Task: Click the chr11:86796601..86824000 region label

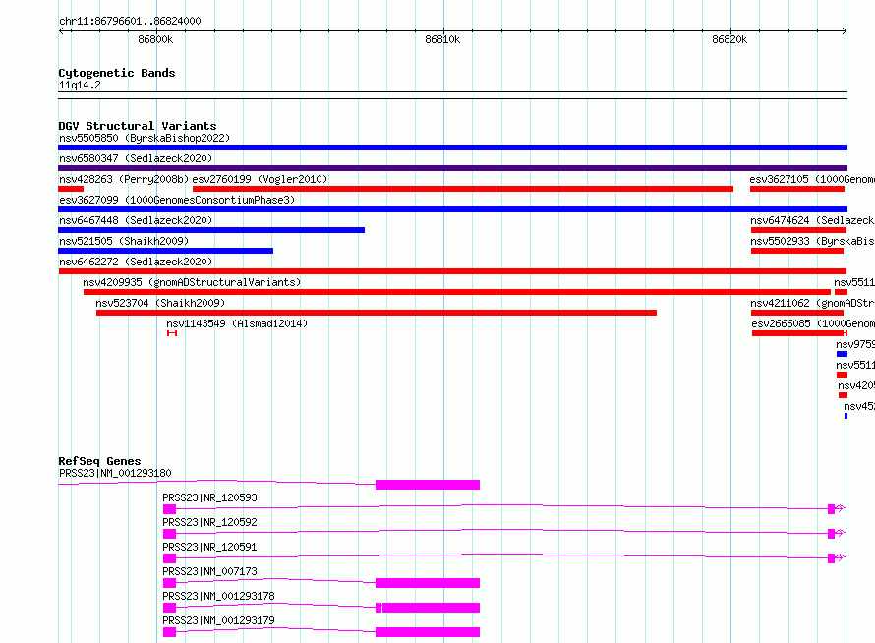Action: 130,21
